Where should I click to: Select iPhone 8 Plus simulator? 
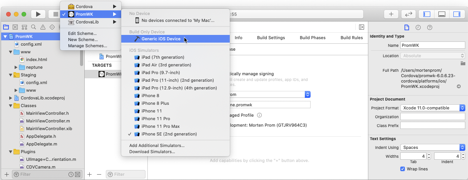click(x=175, y=103)
